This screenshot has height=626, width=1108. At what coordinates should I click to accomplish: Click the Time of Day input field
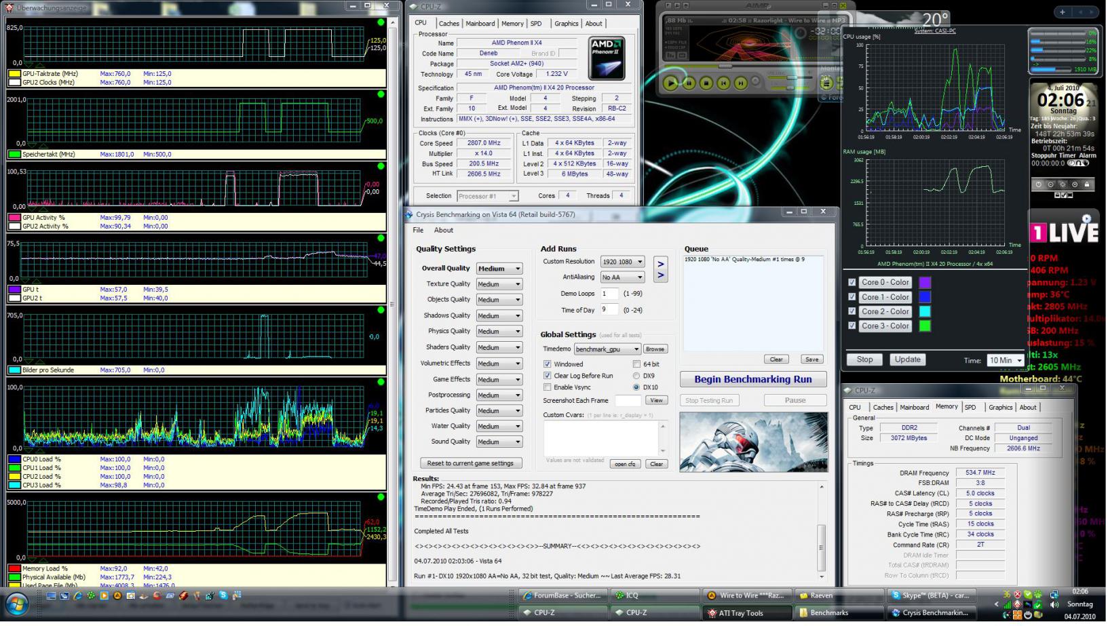click(x=609, y=310)
